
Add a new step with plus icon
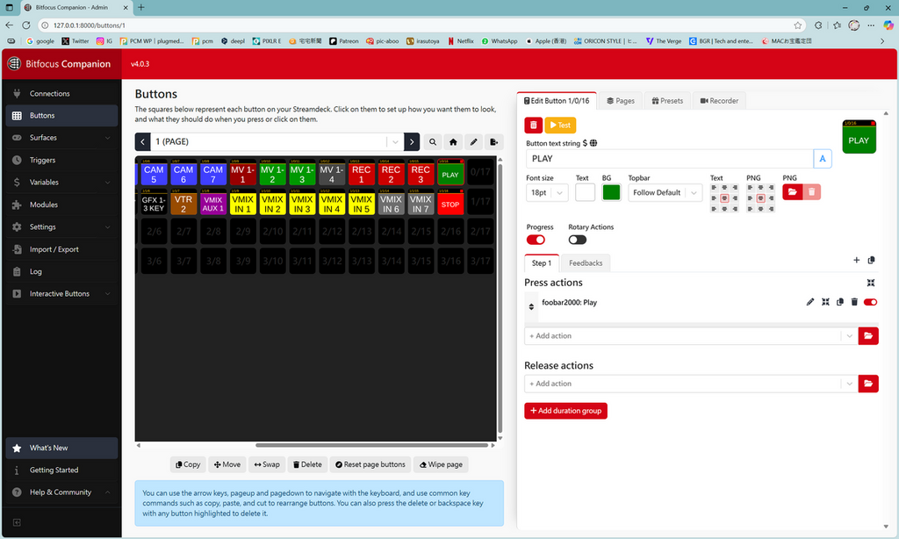point(857,261)
